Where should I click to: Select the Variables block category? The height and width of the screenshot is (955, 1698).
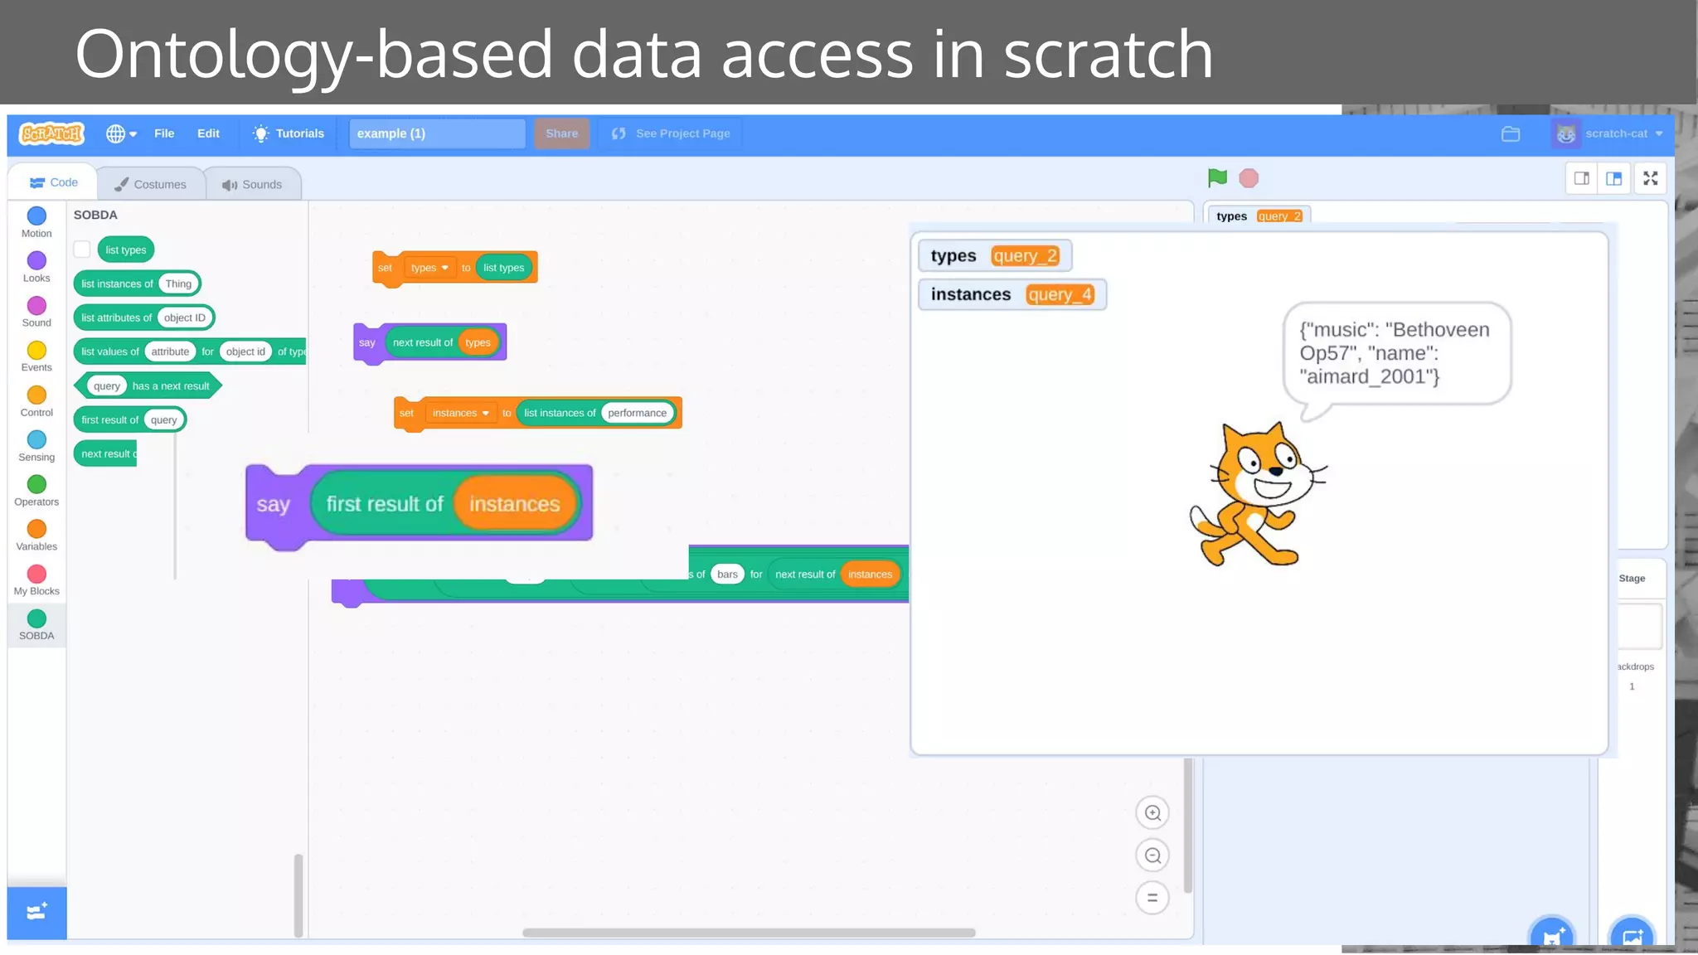tap(36, 536)
